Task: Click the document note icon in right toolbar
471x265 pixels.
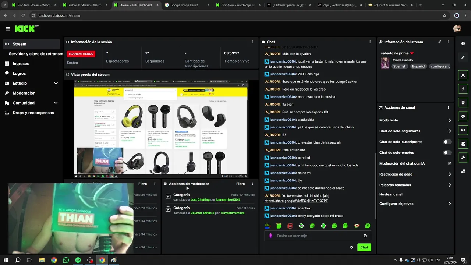Action: pyautogui.click(x=463, y=102)
